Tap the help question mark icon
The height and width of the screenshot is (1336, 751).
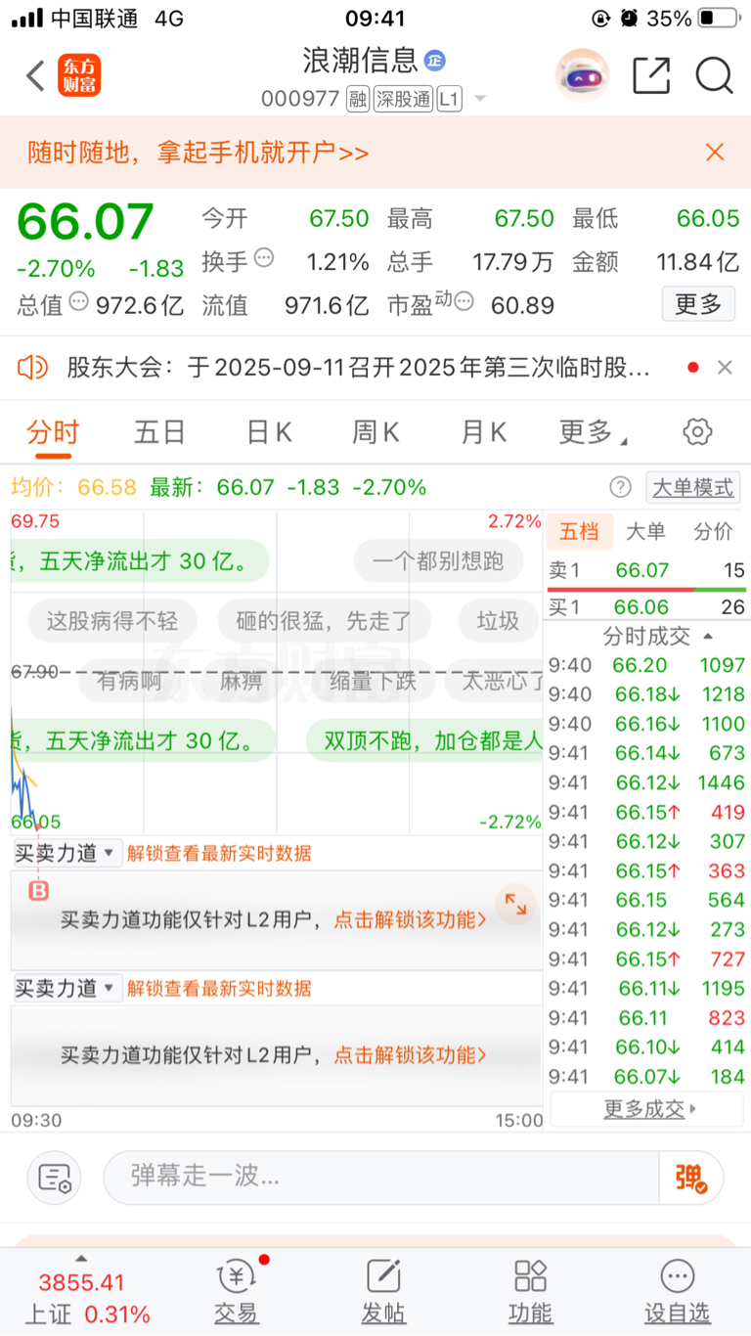(620, 487)
